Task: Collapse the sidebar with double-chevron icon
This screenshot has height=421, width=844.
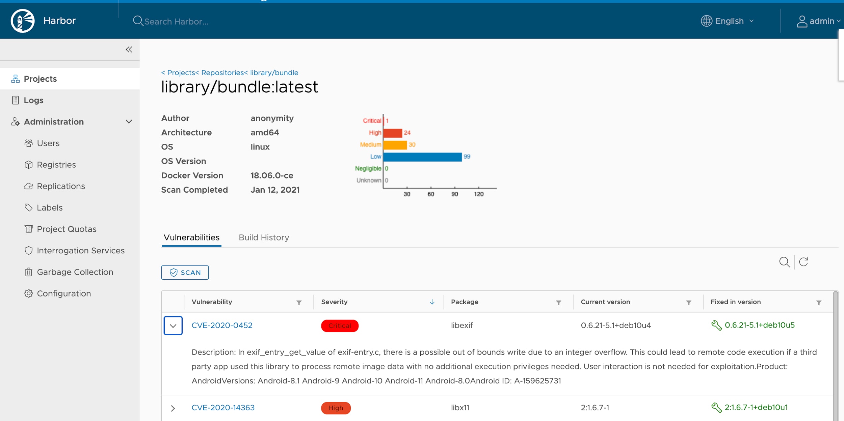Action: click(129, 50)
